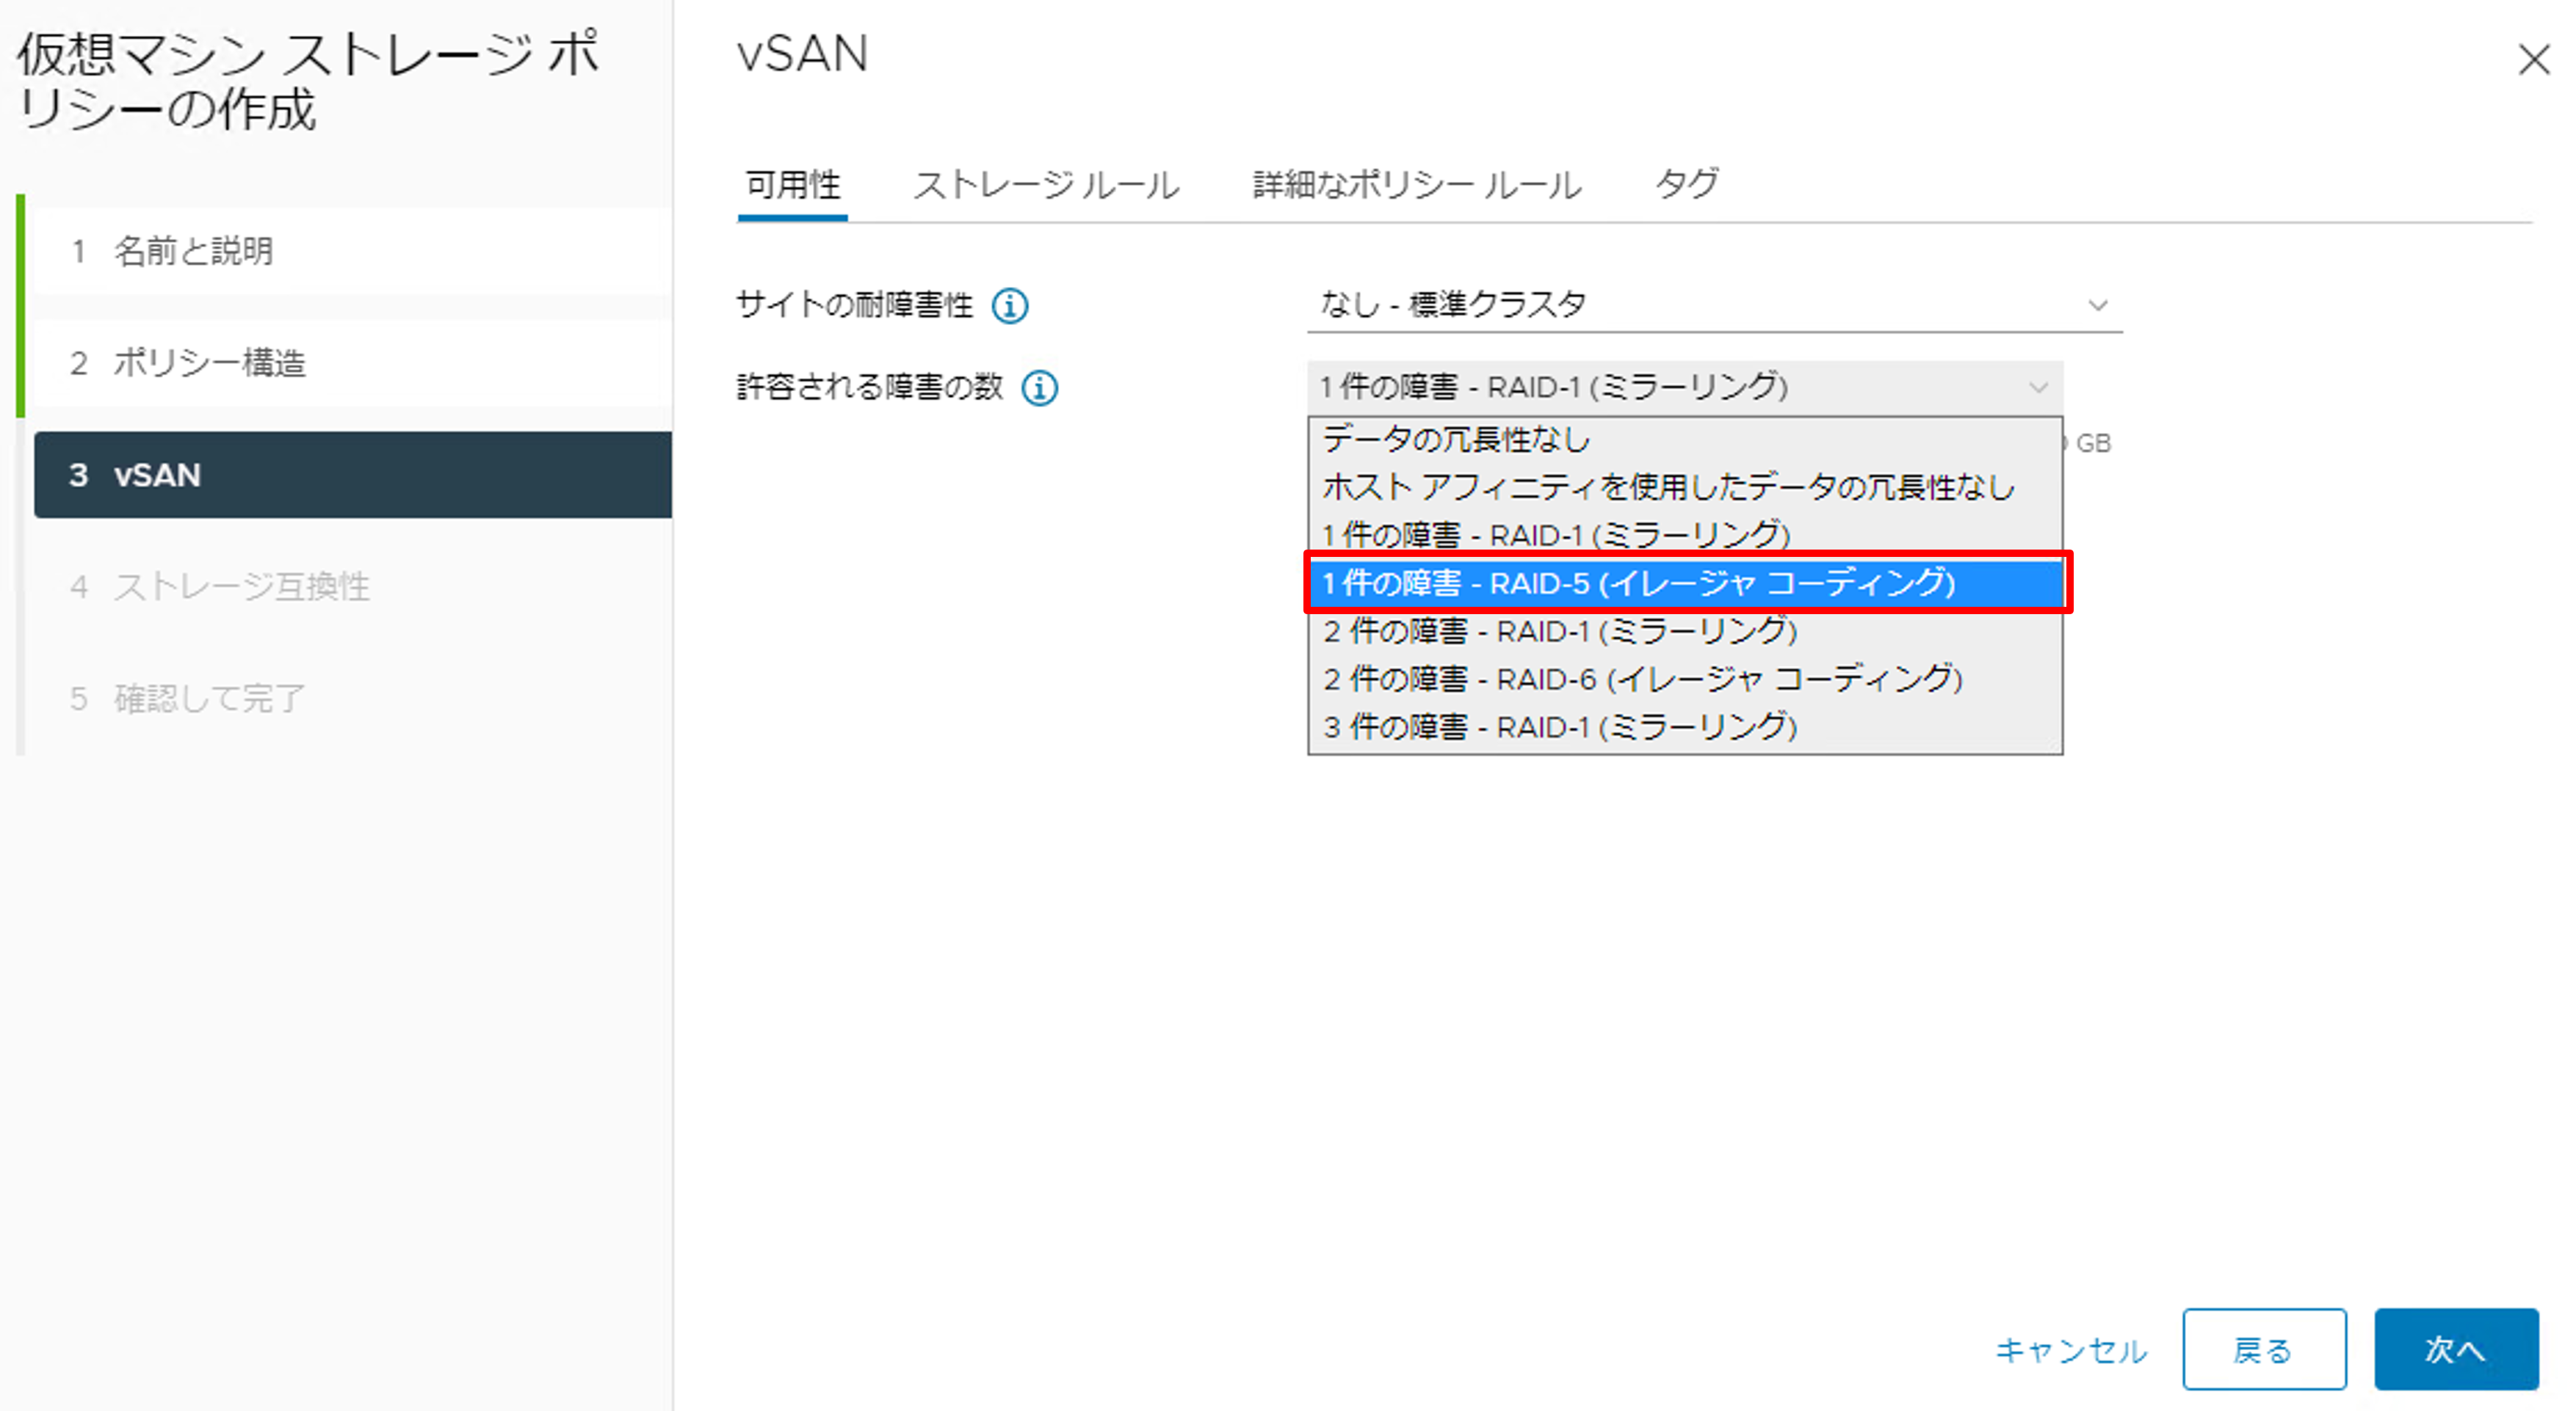The height and width of the screenshot is (1411, 2576).
Task: Switch to the ストレージ ルール tab
Action: (x=1046, y=186)
